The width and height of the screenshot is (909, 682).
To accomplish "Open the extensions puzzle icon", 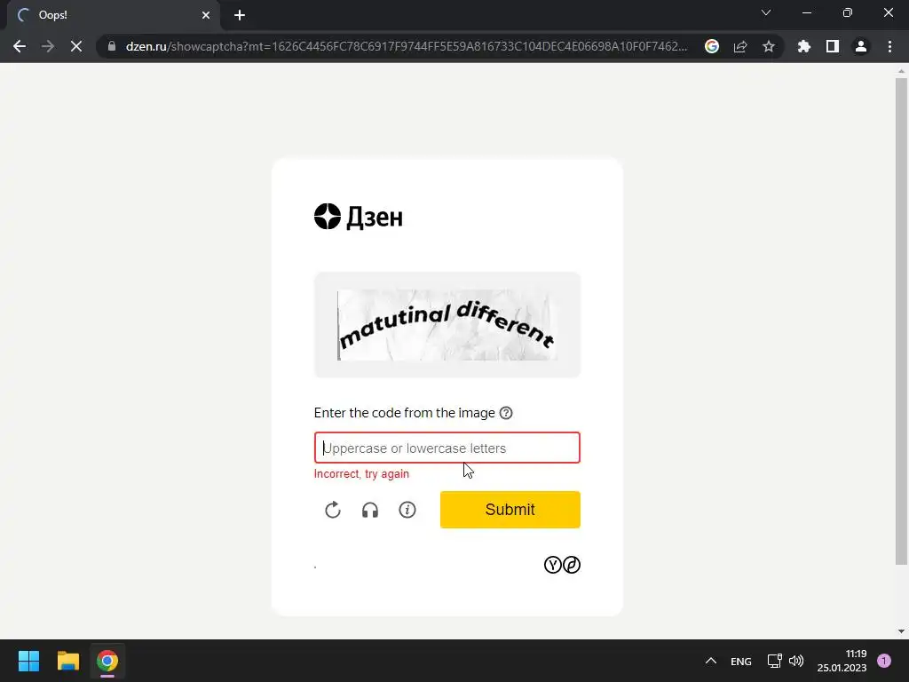I will click(803, 46).
